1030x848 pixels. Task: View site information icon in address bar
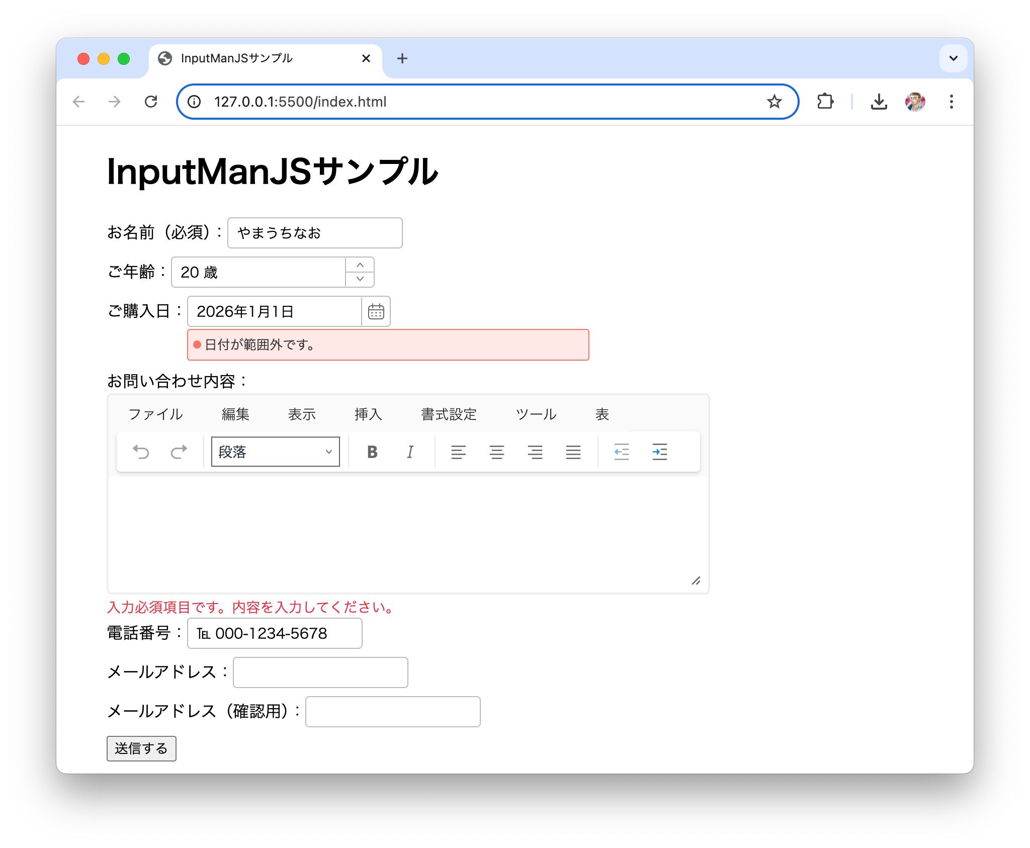194,102
